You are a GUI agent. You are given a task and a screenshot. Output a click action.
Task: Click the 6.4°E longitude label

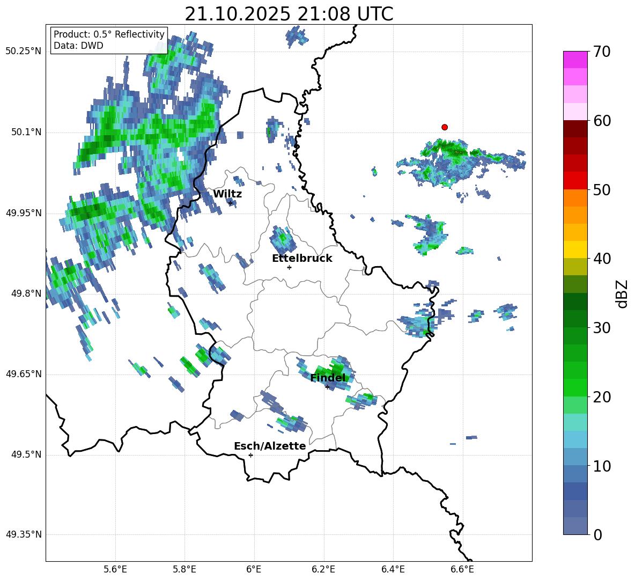[x=393, y=569]
